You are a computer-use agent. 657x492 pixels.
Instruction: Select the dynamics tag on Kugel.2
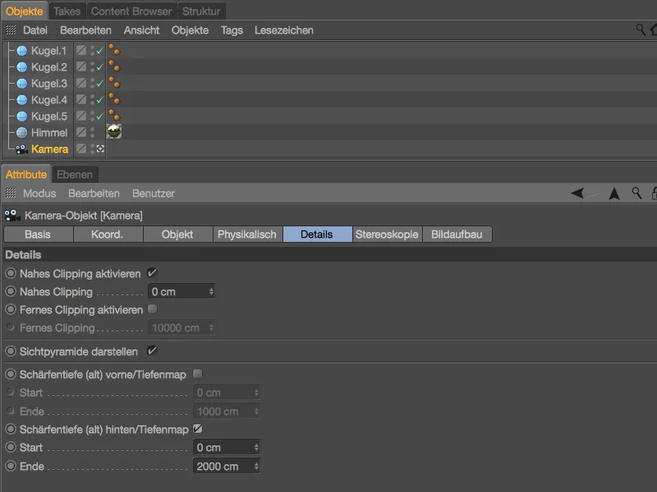(x=114, y=66)
